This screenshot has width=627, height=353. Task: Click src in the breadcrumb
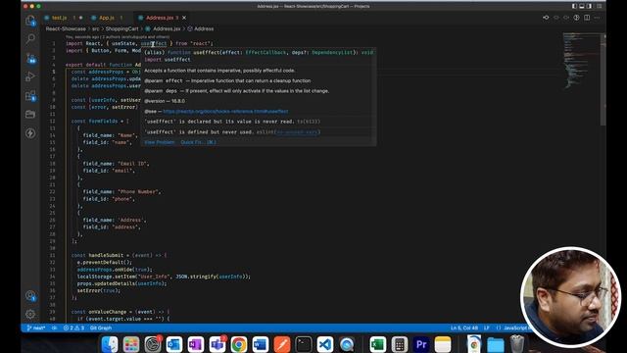96,28
